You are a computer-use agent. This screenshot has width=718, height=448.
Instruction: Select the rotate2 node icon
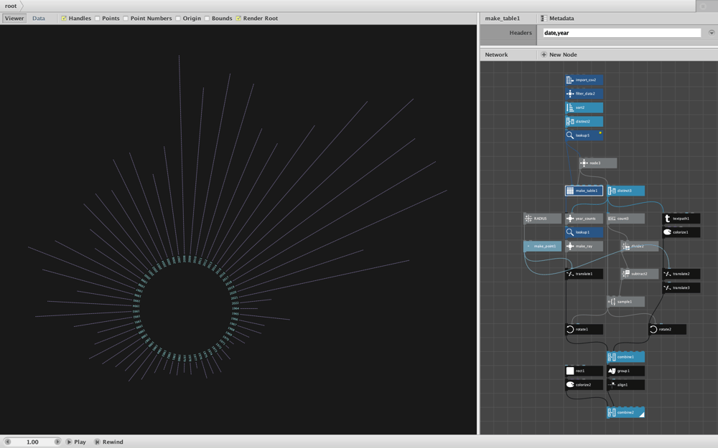(653, 329)
